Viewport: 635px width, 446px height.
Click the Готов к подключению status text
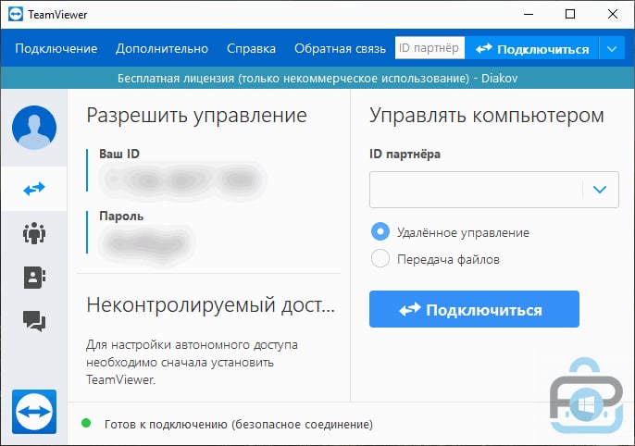[239, 424]
